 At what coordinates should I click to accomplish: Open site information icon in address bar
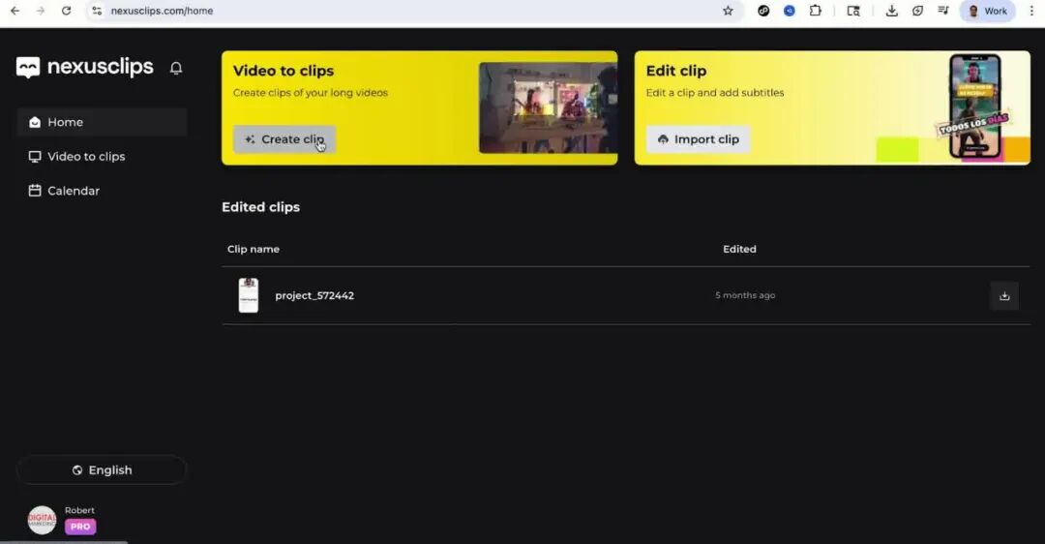point(98,11)
